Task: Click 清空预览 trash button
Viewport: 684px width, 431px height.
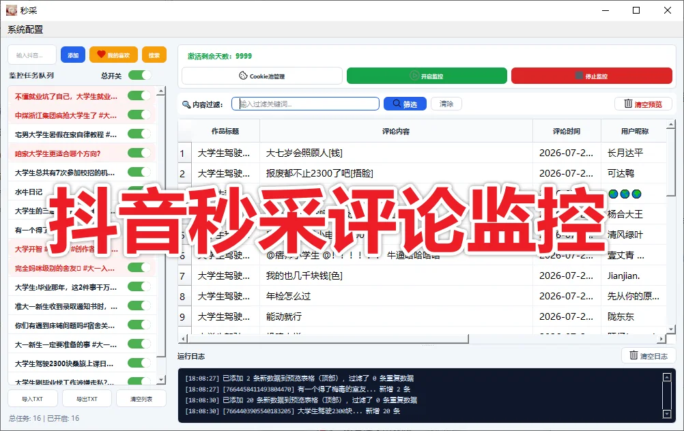Action: click(x=643, y=104)
